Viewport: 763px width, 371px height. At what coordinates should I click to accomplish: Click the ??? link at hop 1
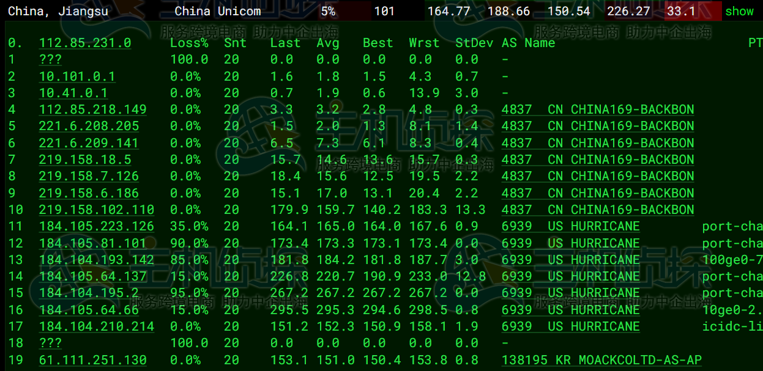tap(50, 60)
